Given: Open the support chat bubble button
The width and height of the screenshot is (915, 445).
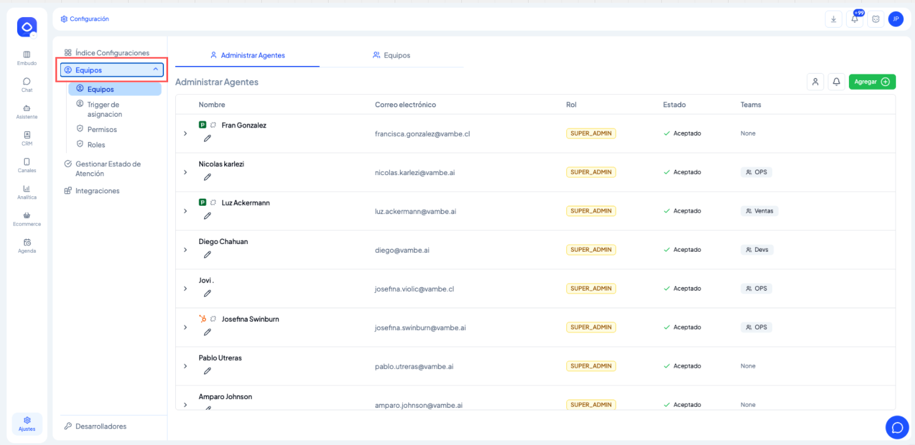Looking at the screenshot, I should point(897,427).
